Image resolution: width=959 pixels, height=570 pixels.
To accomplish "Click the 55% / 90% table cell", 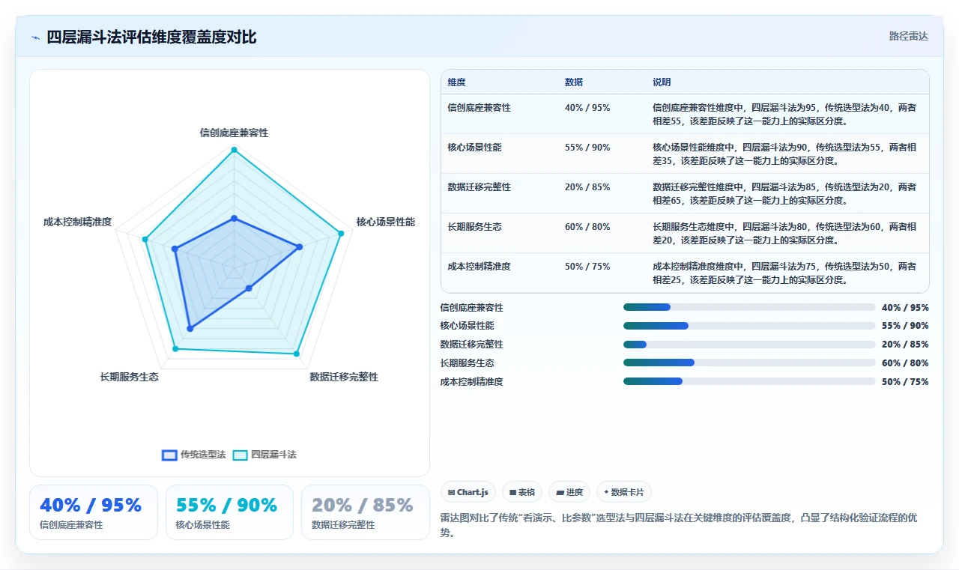I will 587,148.
